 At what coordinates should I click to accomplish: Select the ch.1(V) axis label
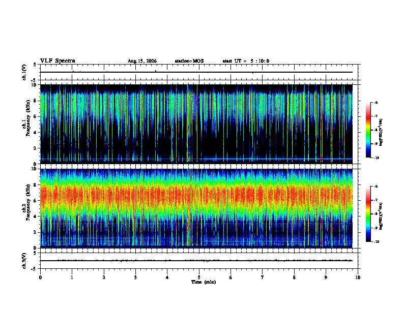point(24,72)
